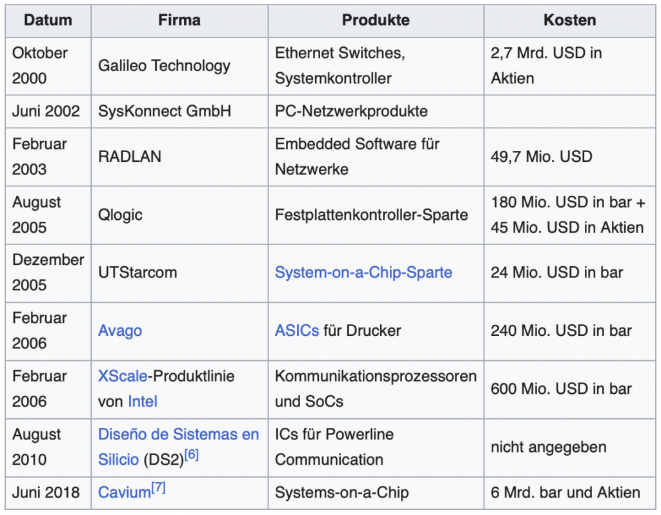Open the Cavium link

point(124,492)
